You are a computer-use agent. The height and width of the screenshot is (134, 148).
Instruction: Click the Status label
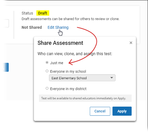27,13
